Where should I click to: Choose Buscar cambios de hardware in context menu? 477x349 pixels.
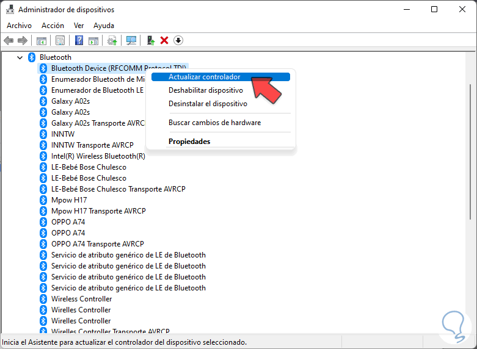pyautogui.click(x=214, y=123)
